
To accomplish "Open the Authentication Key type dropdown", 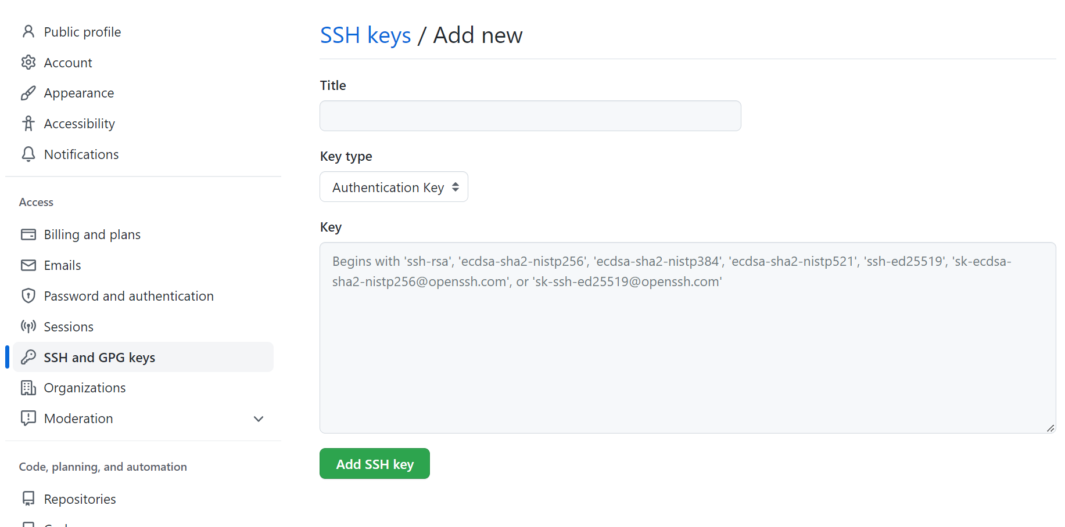I will click(393, 187).
